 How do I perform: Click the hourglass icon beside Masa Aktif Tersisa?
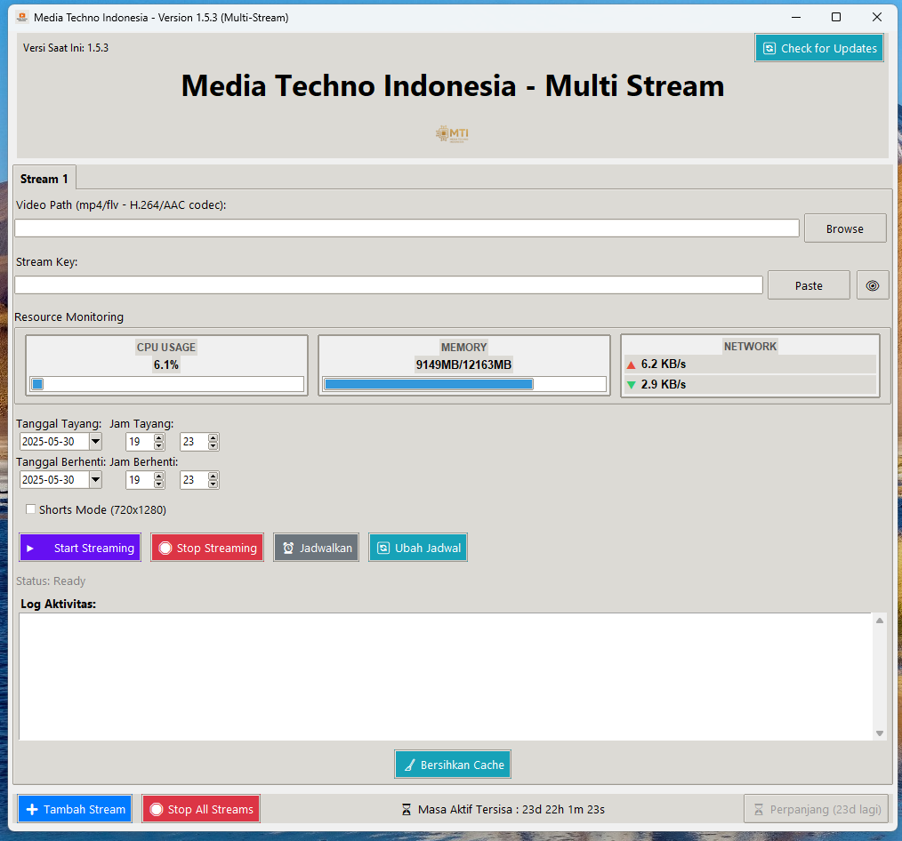[x=407, y=809]
